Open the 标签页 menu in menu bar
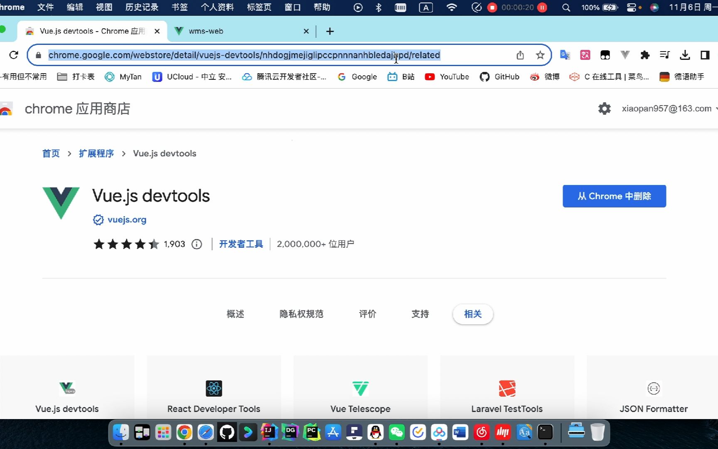This screenshot has width=718, height=449. (259, 7)
